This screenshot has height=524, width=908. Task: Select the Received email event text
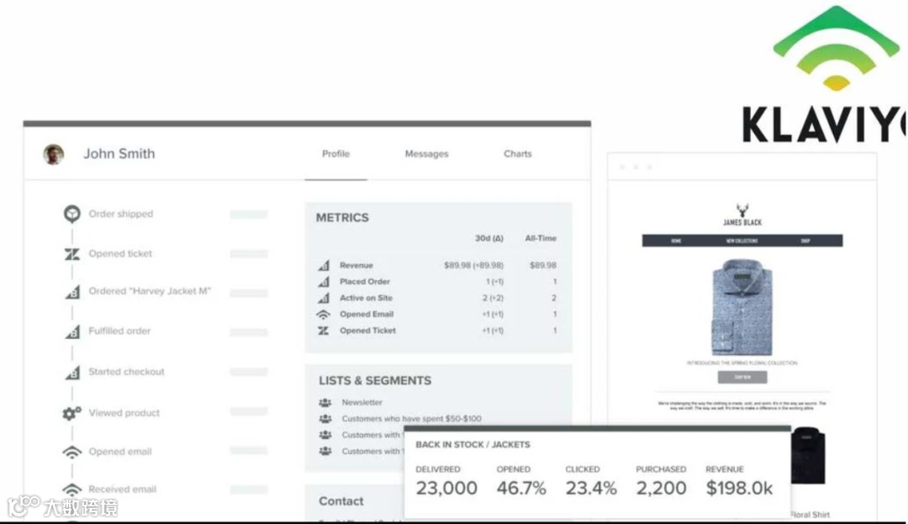(122, 490)
